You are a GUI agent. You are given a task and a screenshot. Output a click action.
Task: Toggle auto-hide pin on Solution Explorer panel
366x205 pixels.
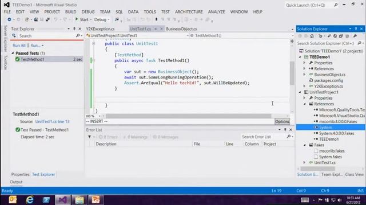pyautogui.click(x=356, y=29)
